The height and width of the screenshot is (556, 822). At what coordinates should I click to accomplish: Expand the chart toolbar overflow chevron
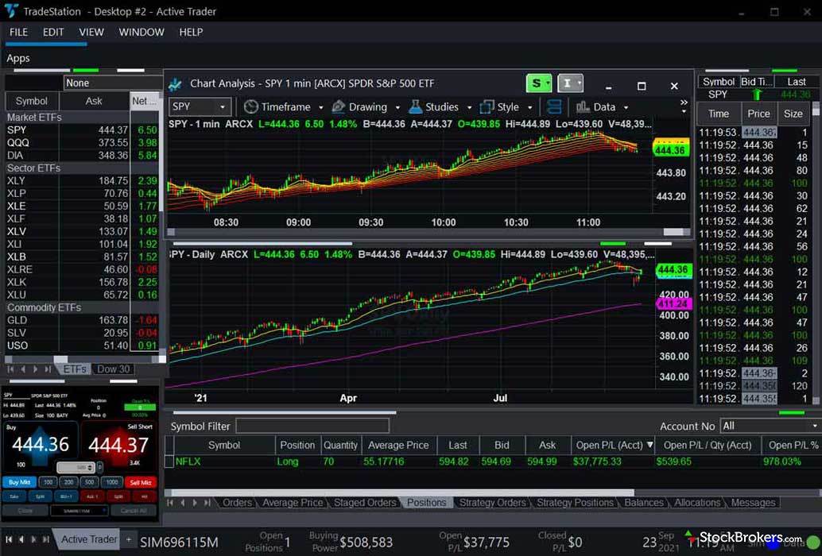tap(684, 103)
